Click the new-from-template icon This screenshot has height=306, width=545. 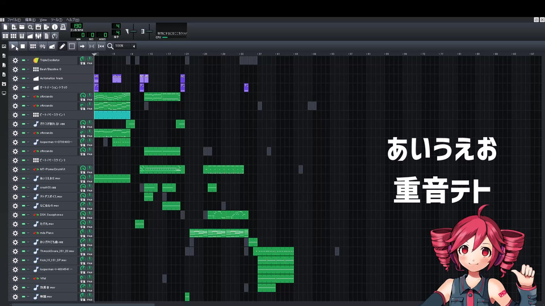(14, 27)
